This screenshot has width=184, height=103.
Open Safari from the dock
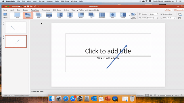[x=66, y=99]
